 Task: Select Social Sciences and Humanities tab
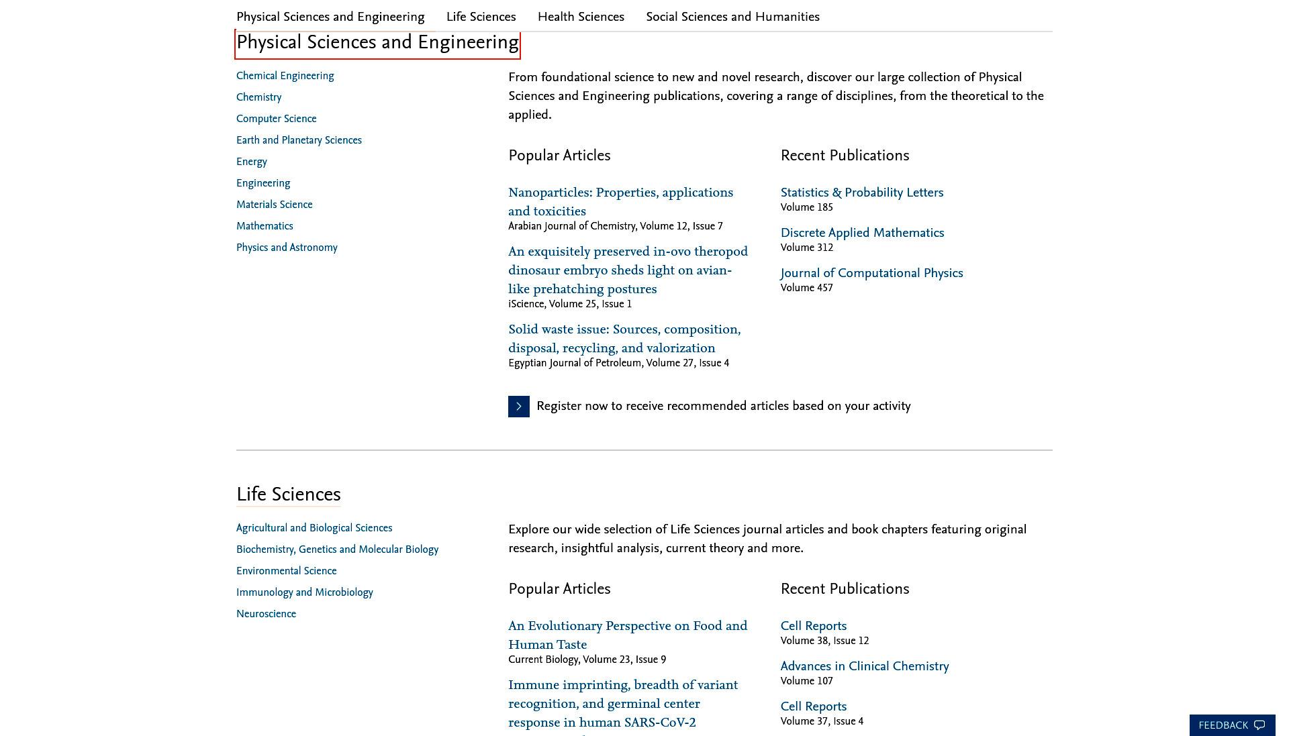tap(732, 17)
